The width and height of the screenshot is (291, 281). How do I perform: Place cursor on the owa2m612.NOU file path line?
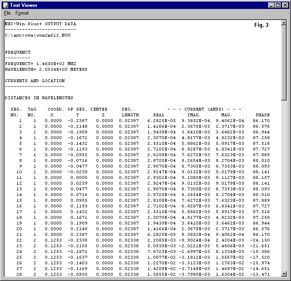[x=33, y=35]
